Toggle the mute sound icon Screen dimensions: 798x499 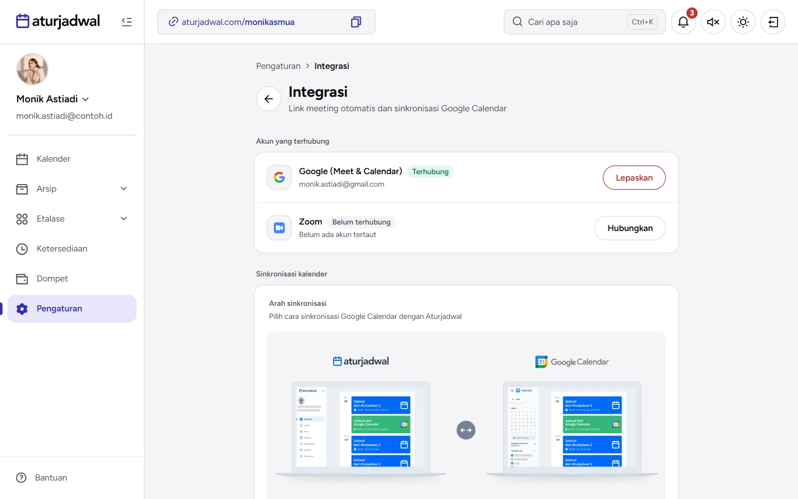pyautogui.click(x=713, y=22)
